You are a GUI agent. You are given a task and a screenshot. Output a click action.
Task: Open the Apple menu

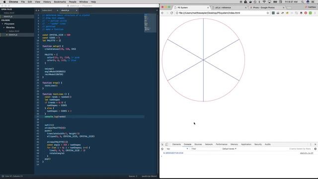click(4, 2)
